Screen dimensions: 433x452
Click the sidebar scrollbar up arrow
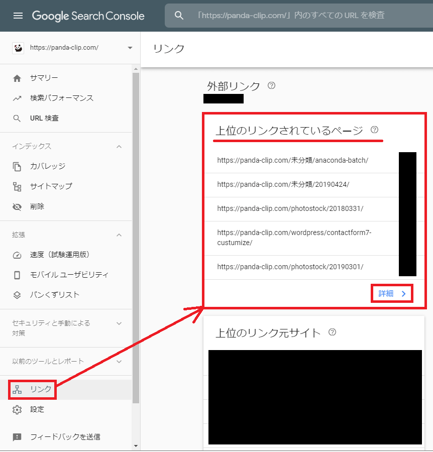click(136, 69)
